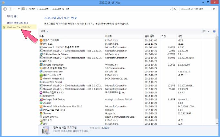This screenshot has height=137, width=220.
Task: Click the publisher INCA Internet Co., Ltd.
Action: (116, 78)
